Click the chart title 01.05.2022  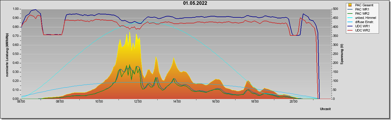coord(195,3)
